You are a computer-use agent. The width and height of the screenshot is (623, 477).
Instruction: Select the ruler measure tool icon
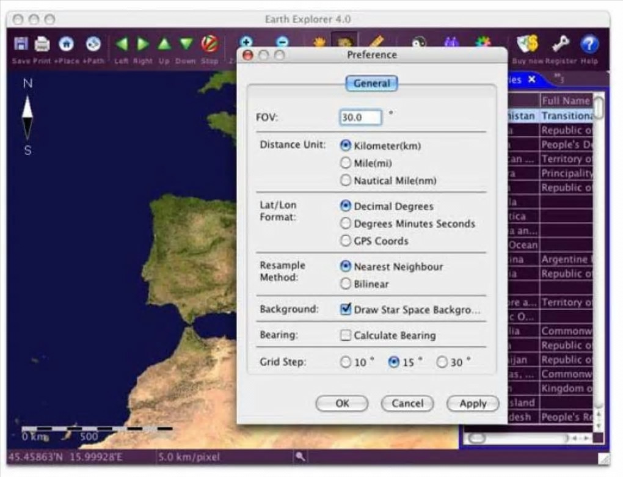(376, 42)
